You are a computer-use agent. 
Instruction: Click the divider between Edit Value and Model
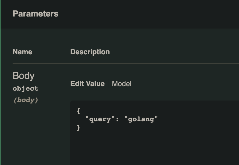108,84
